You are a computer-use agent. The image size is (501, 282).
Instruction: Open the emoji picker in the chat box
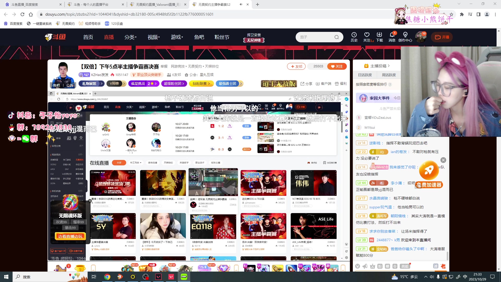(357, 266)
